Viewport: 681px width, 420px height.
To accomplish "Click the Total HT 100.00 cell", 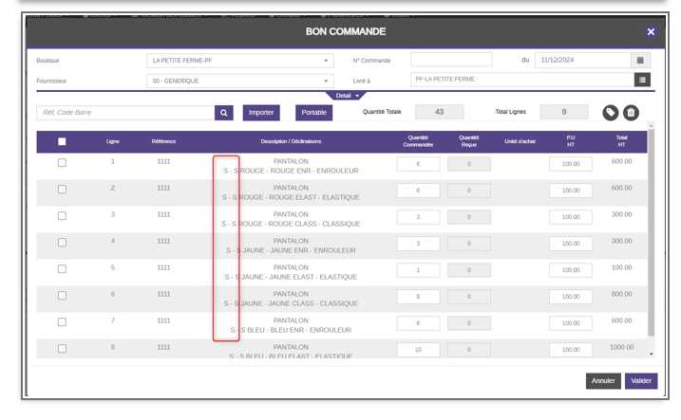I will [621, 268].
